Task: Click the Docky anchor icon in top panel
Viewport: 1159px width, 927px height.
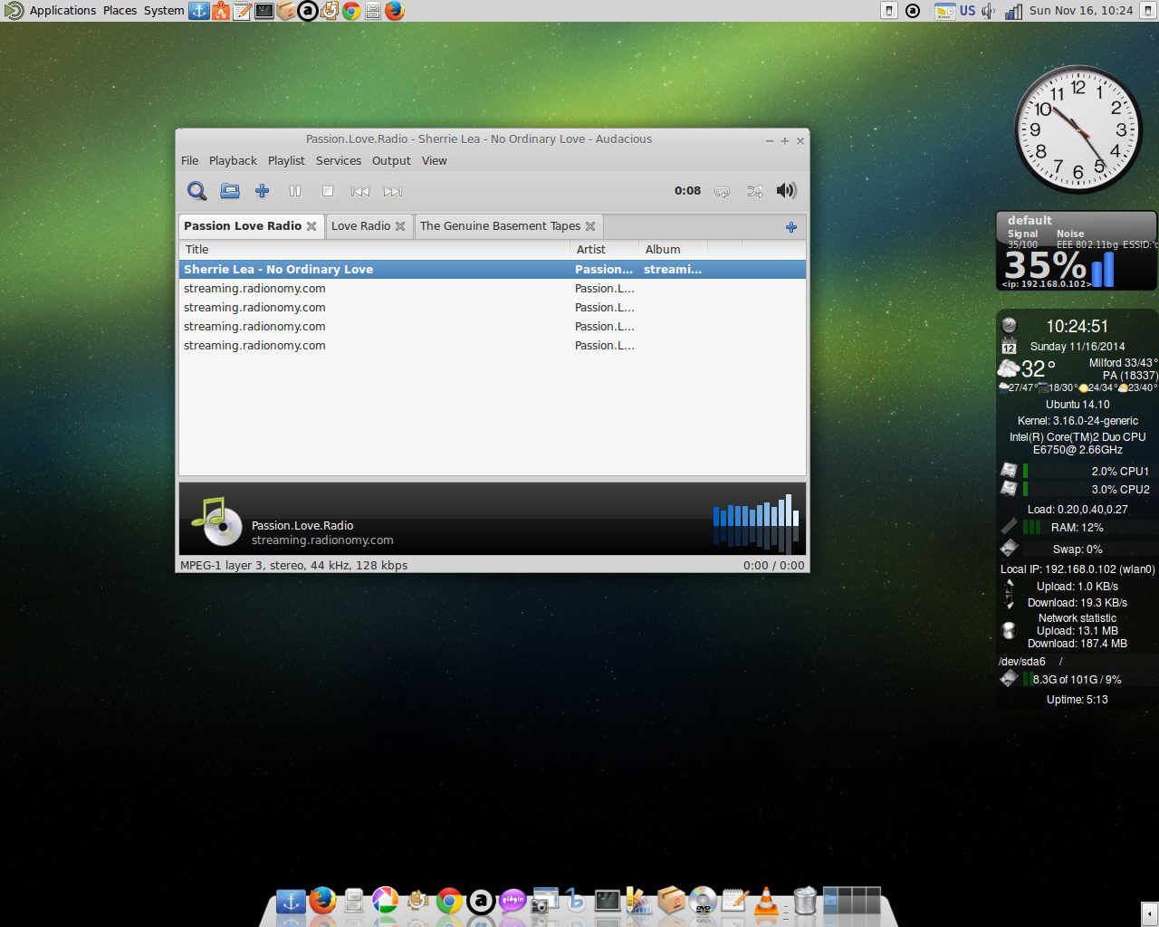Action: [199, 11]
